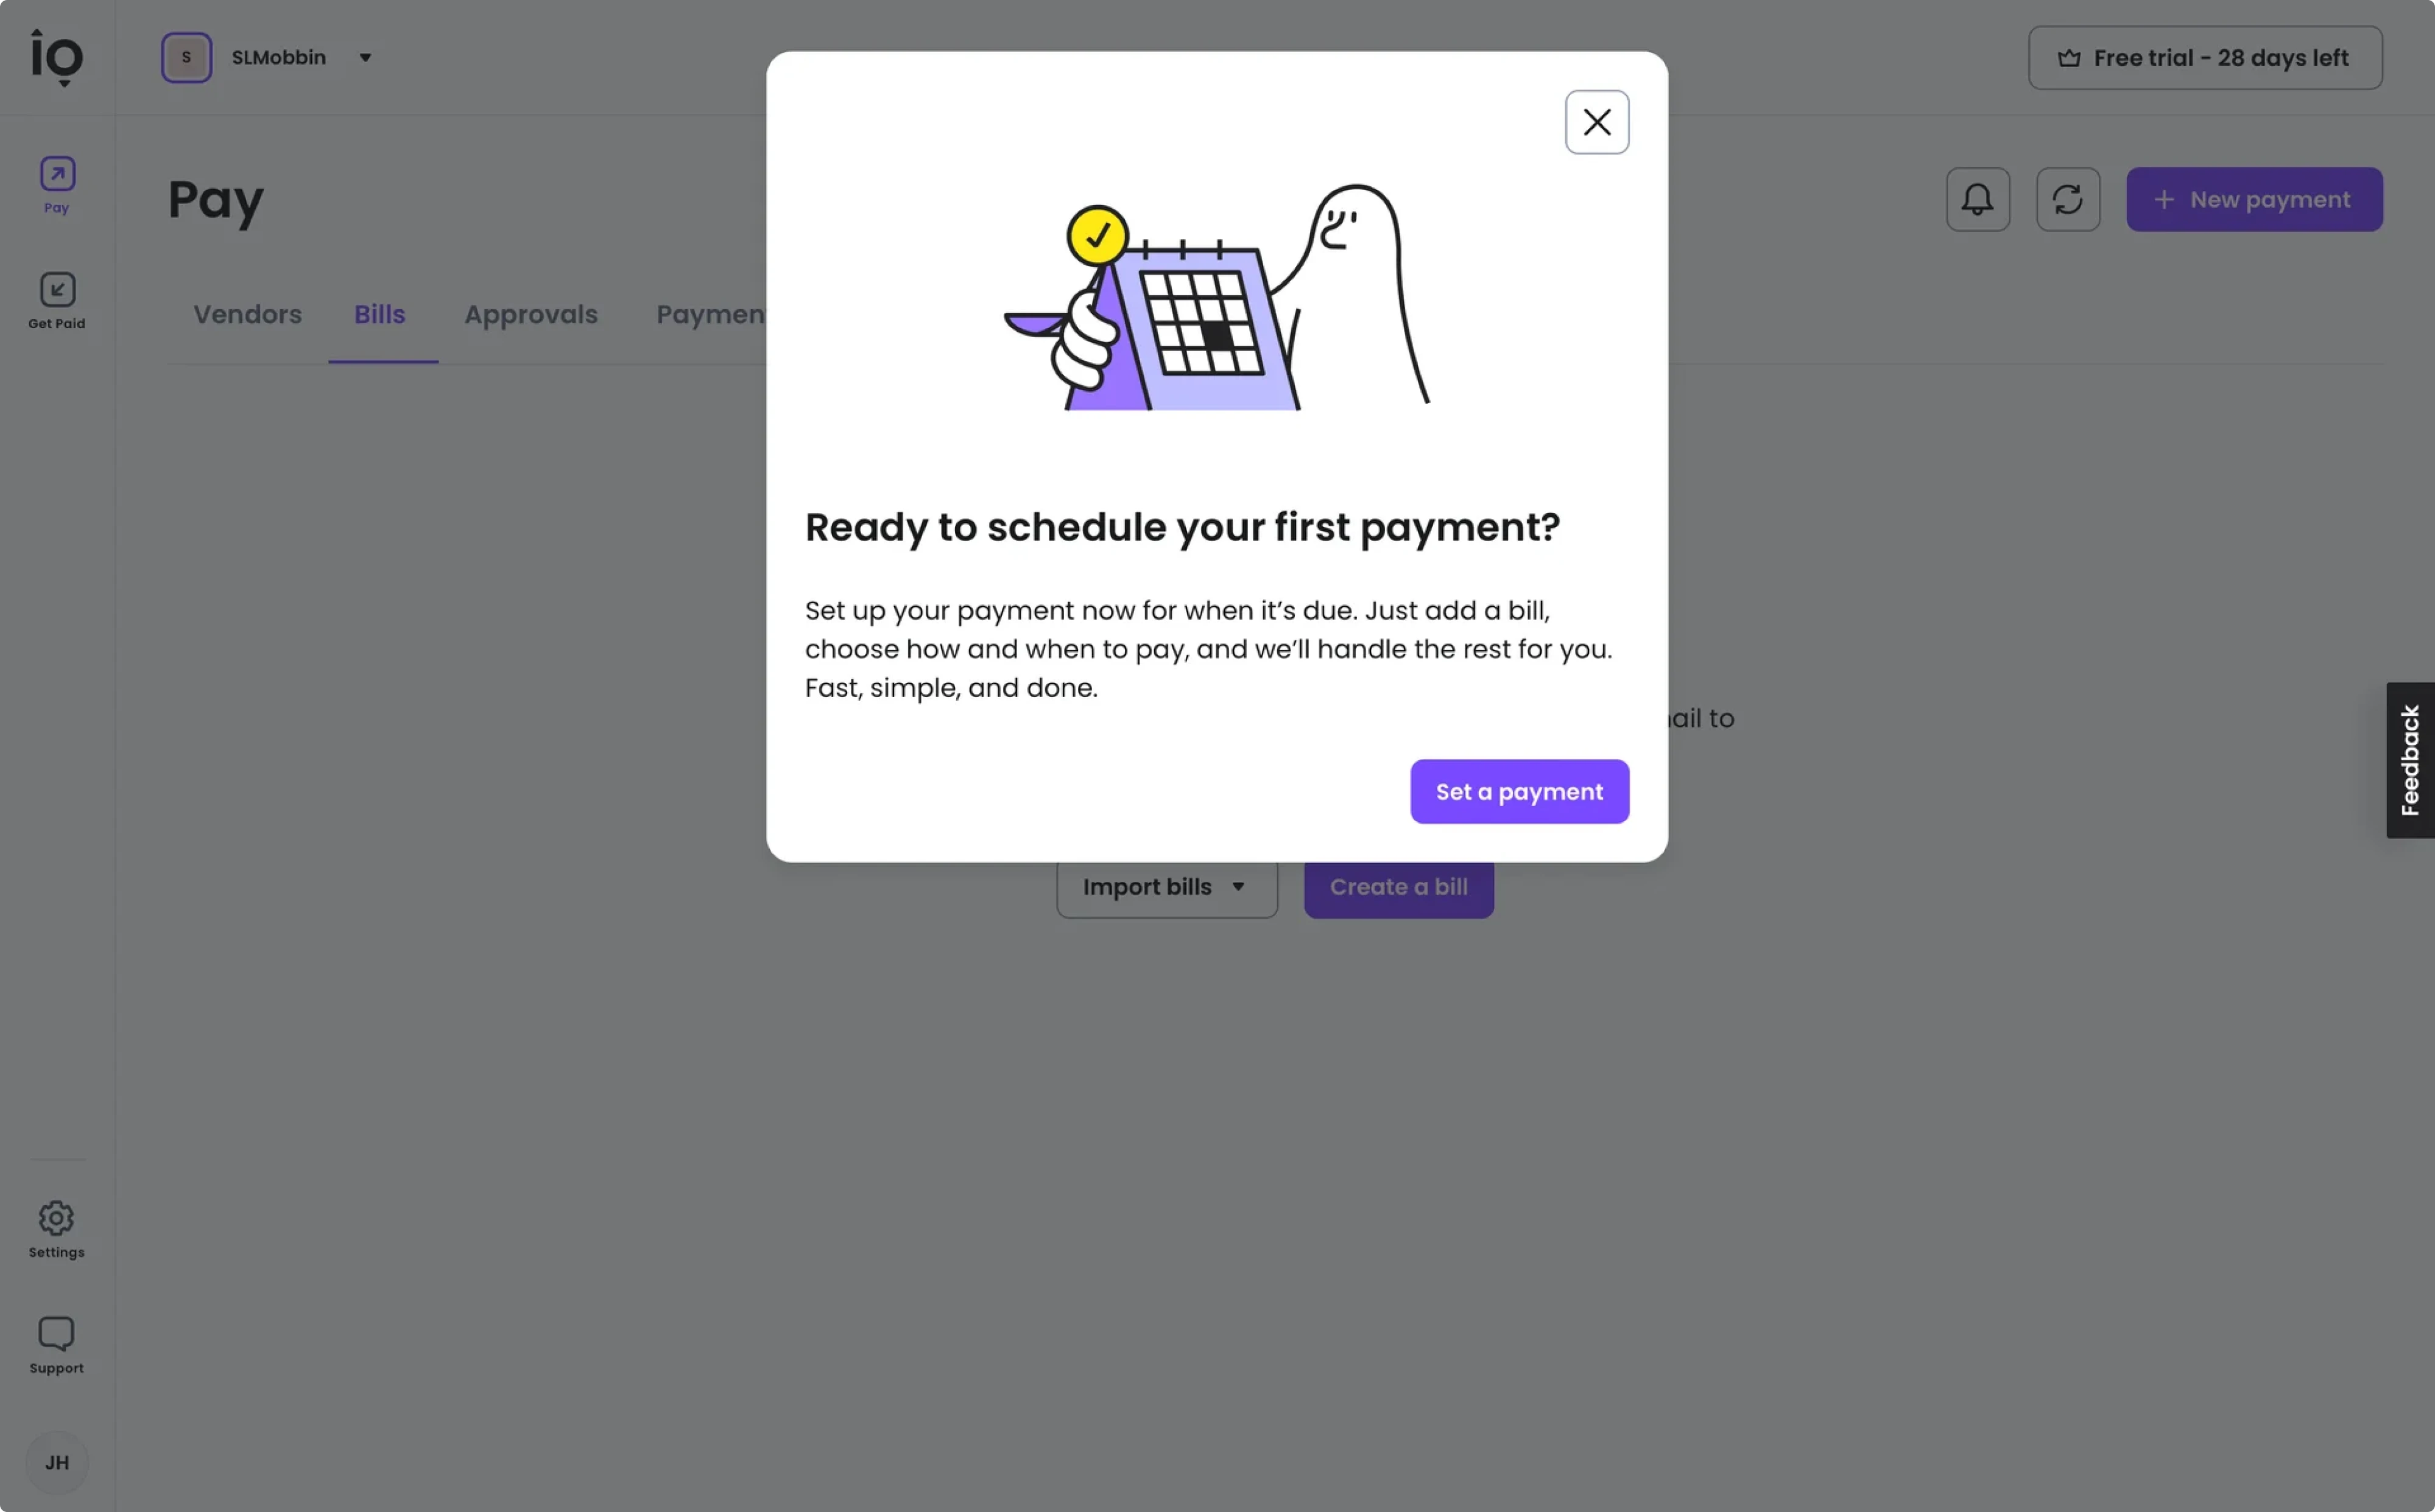Dismiss the payment scheduling dialog
Viewport: 2435px width, 1512px height.
(x=1597, y=121)
